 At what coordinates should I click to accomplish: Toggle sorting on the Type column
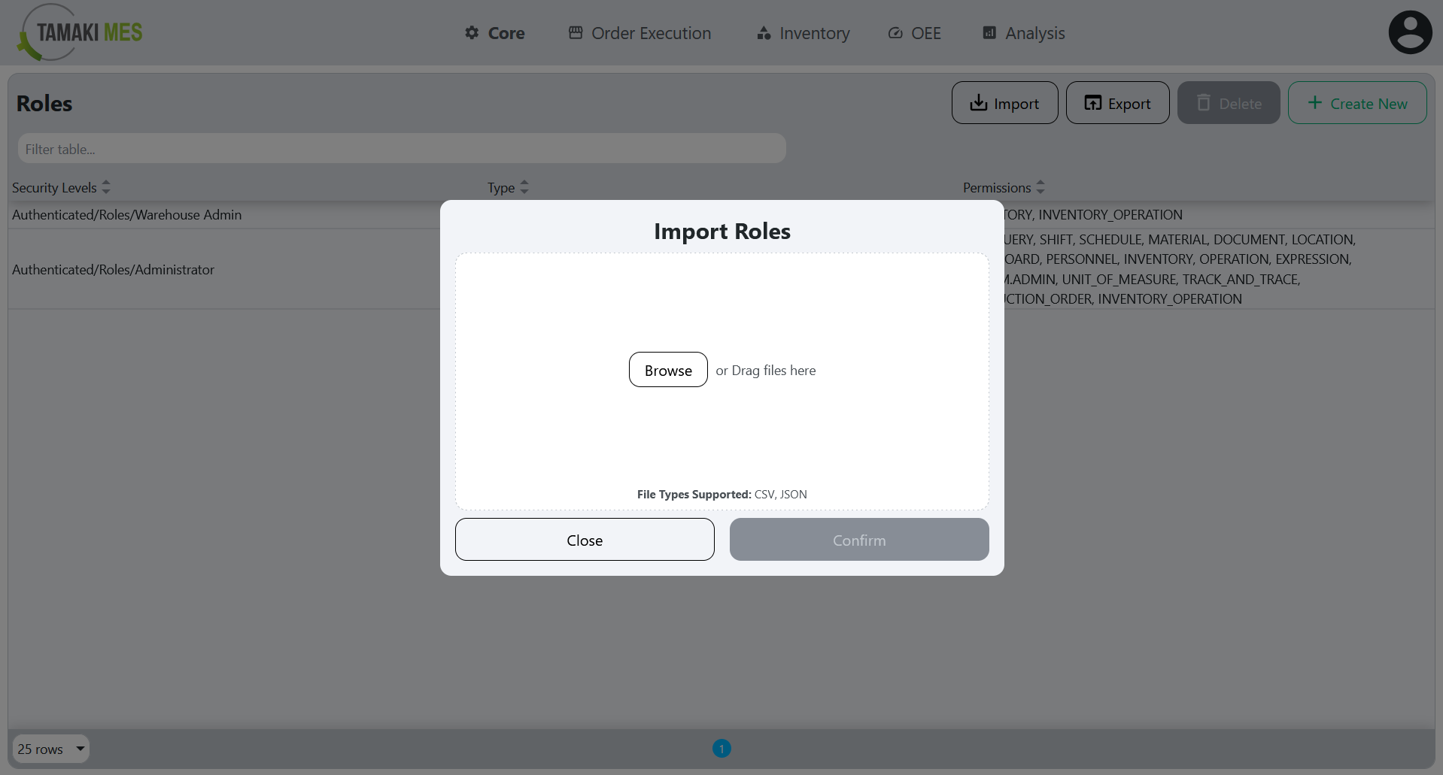[524, 187]
